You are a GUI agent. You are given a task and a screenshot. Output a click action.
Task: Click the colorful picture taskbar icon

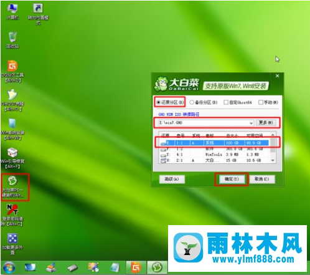(93, 268)
